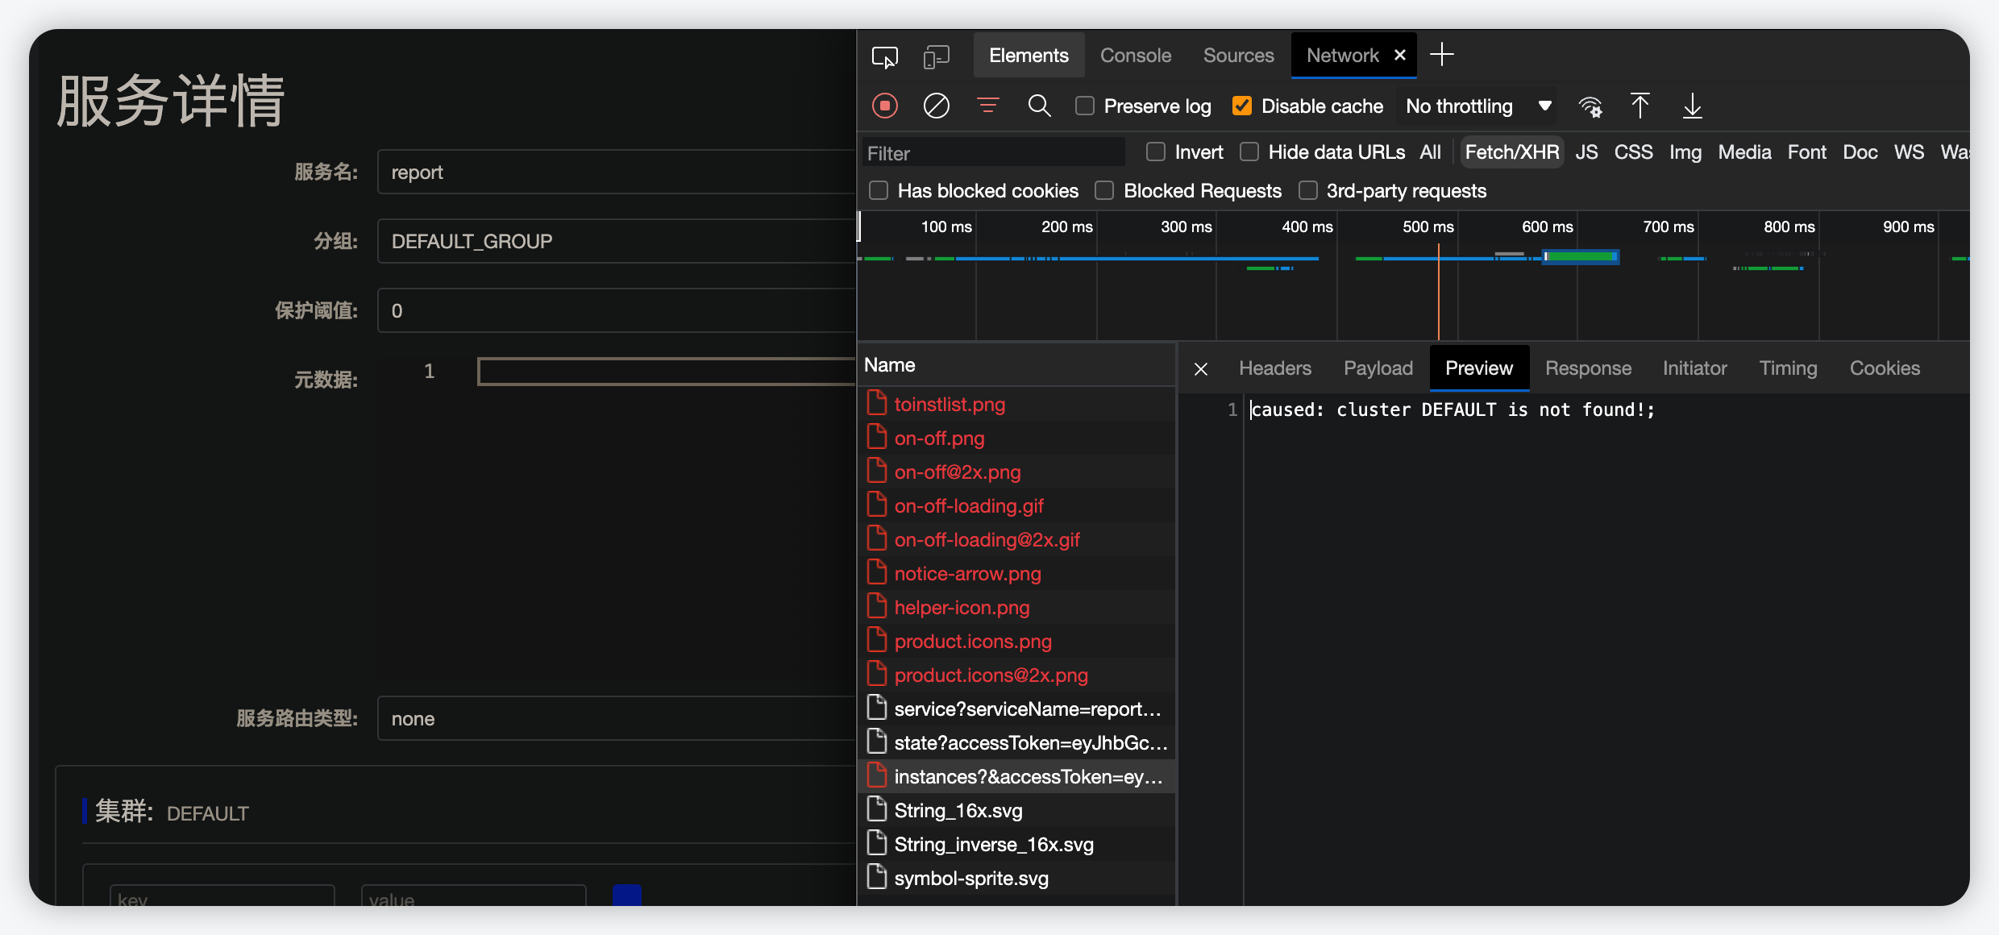Enable Hide data URLs checkbox
This screenshot has height=935, width=1999.
tap(1249, 152)
